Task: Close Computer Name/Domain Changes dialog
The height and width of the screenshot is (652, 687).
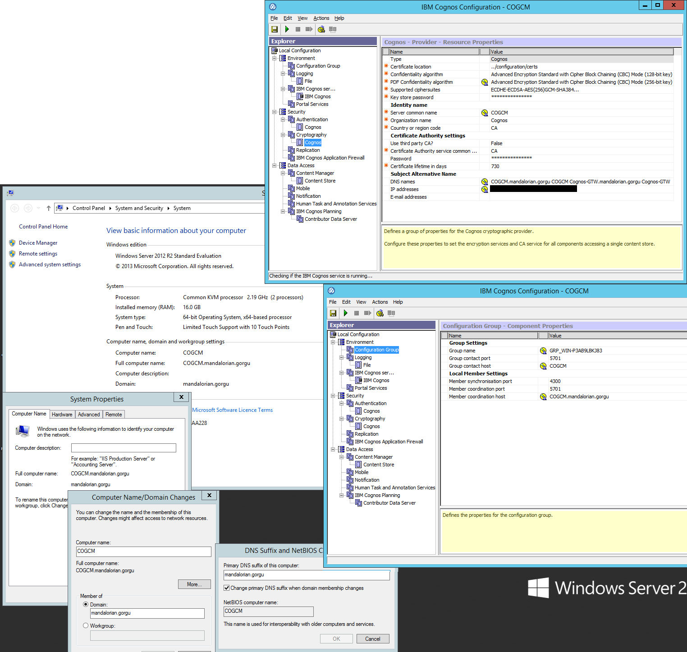Action: click(x=209, y=495)
